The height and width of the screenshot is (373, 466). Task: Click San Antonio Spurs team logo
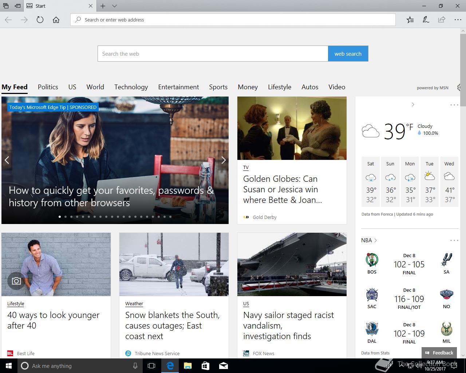click(x=446, y=260)
